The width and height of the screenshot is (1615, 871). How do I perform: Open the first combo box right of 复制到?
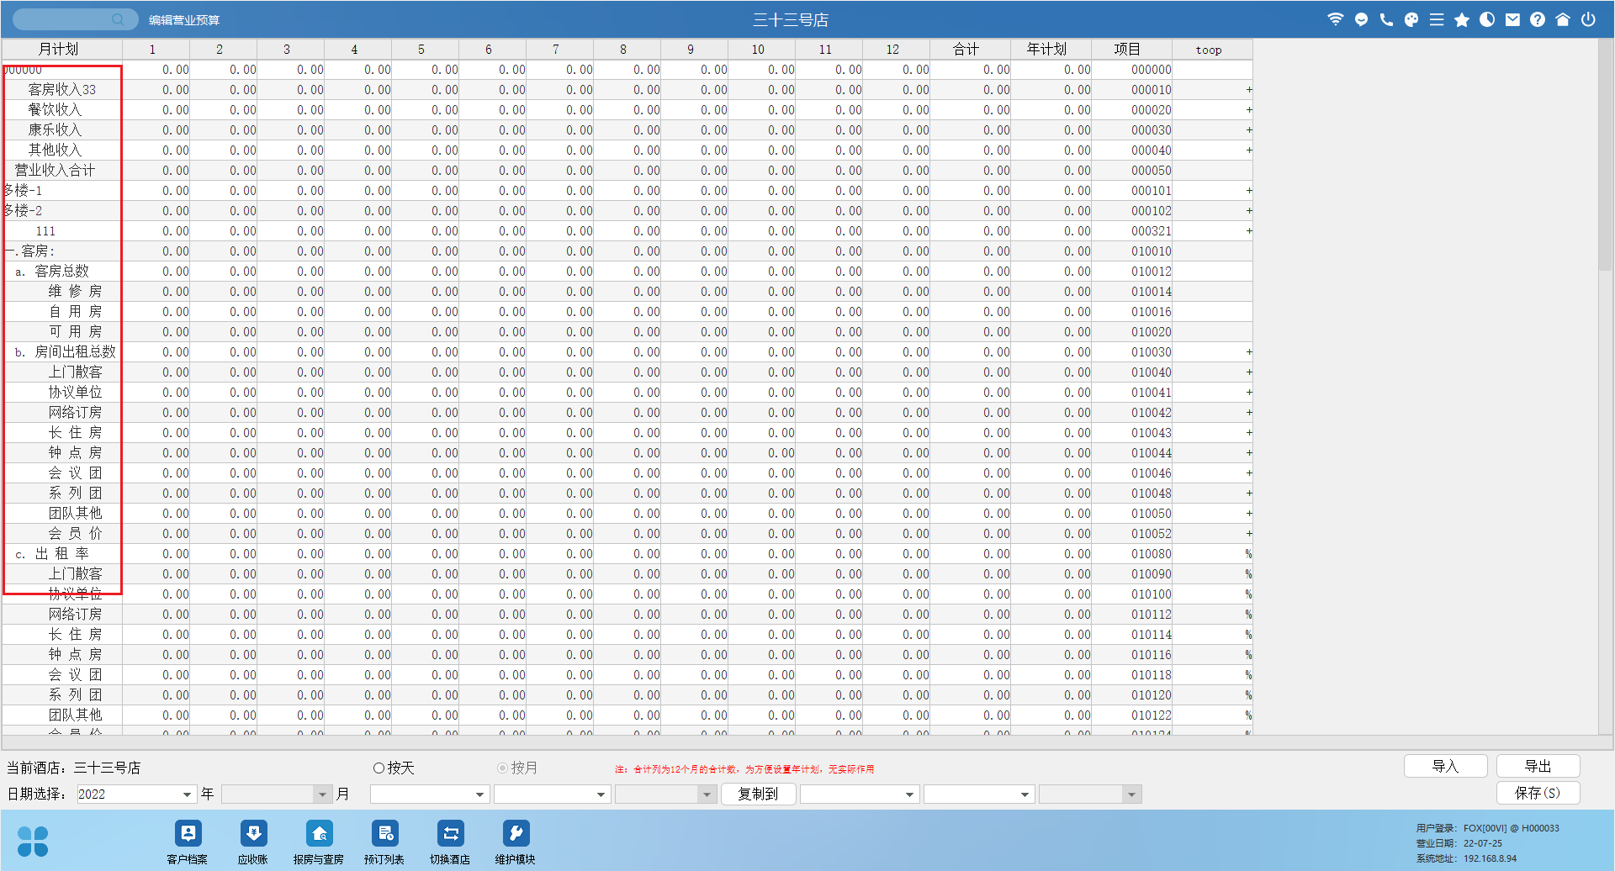[860, 794]
